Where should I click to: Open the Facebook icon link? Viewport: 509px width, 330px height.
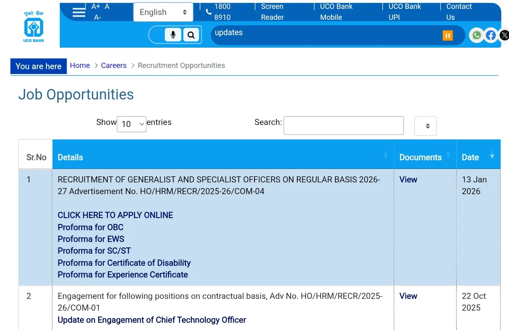pos(490,35)
